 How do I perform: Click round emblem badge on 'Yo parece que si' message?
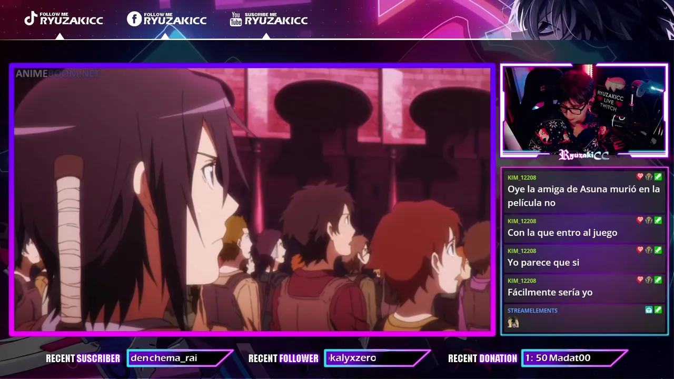pos(649,250)
